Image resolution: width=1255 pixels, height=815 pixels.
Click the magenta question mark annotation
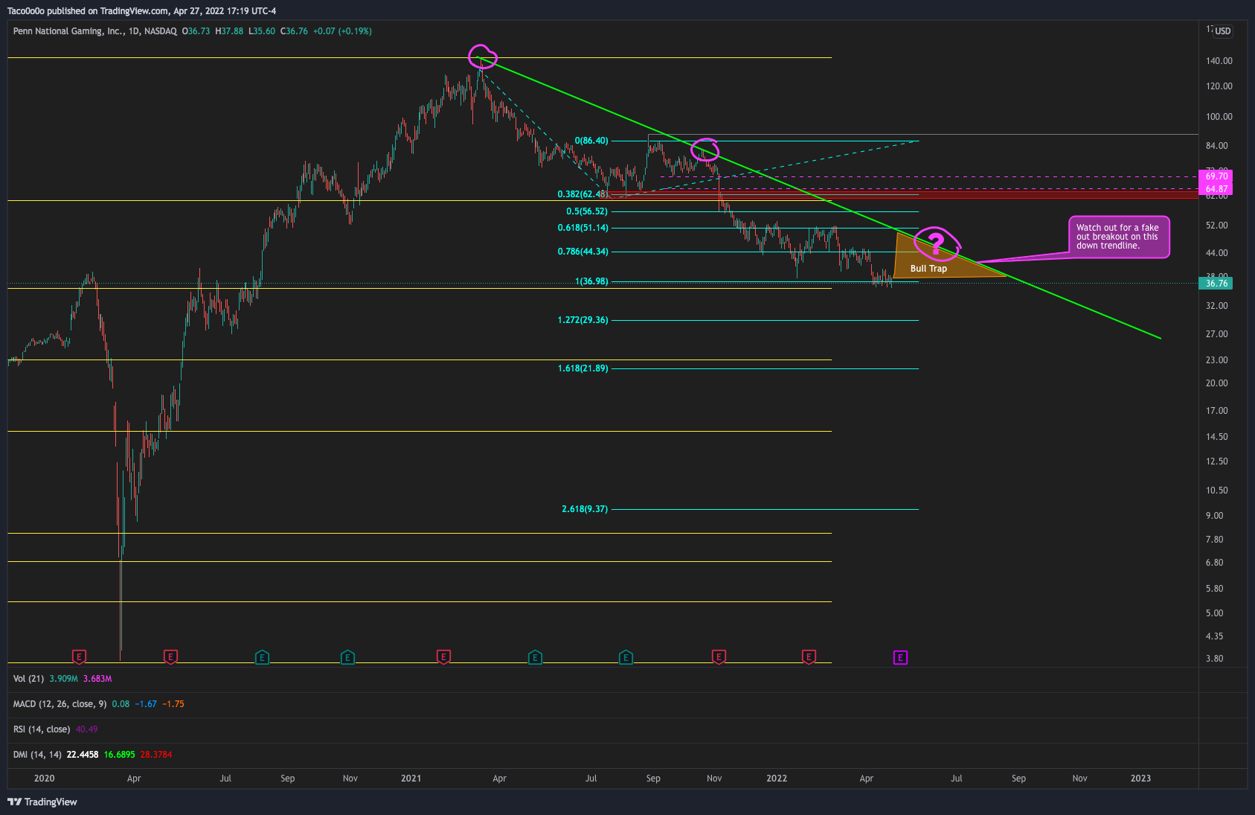click(x=937, y=243)
